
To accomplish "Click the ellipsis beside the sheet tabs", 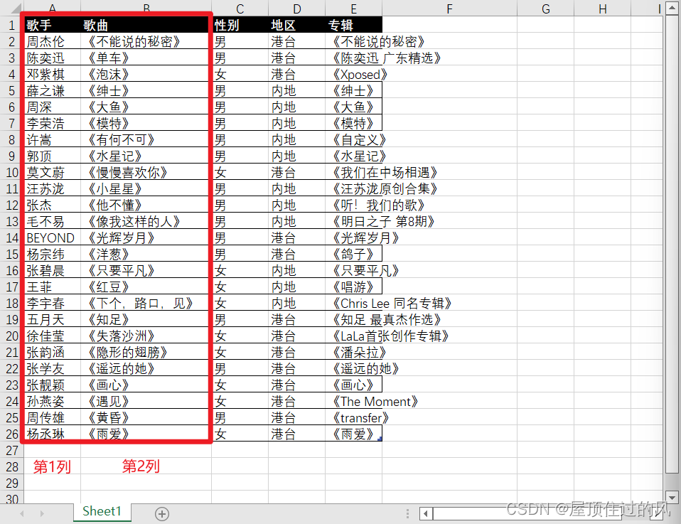I will pyautogui.click(x=407, y=513).
